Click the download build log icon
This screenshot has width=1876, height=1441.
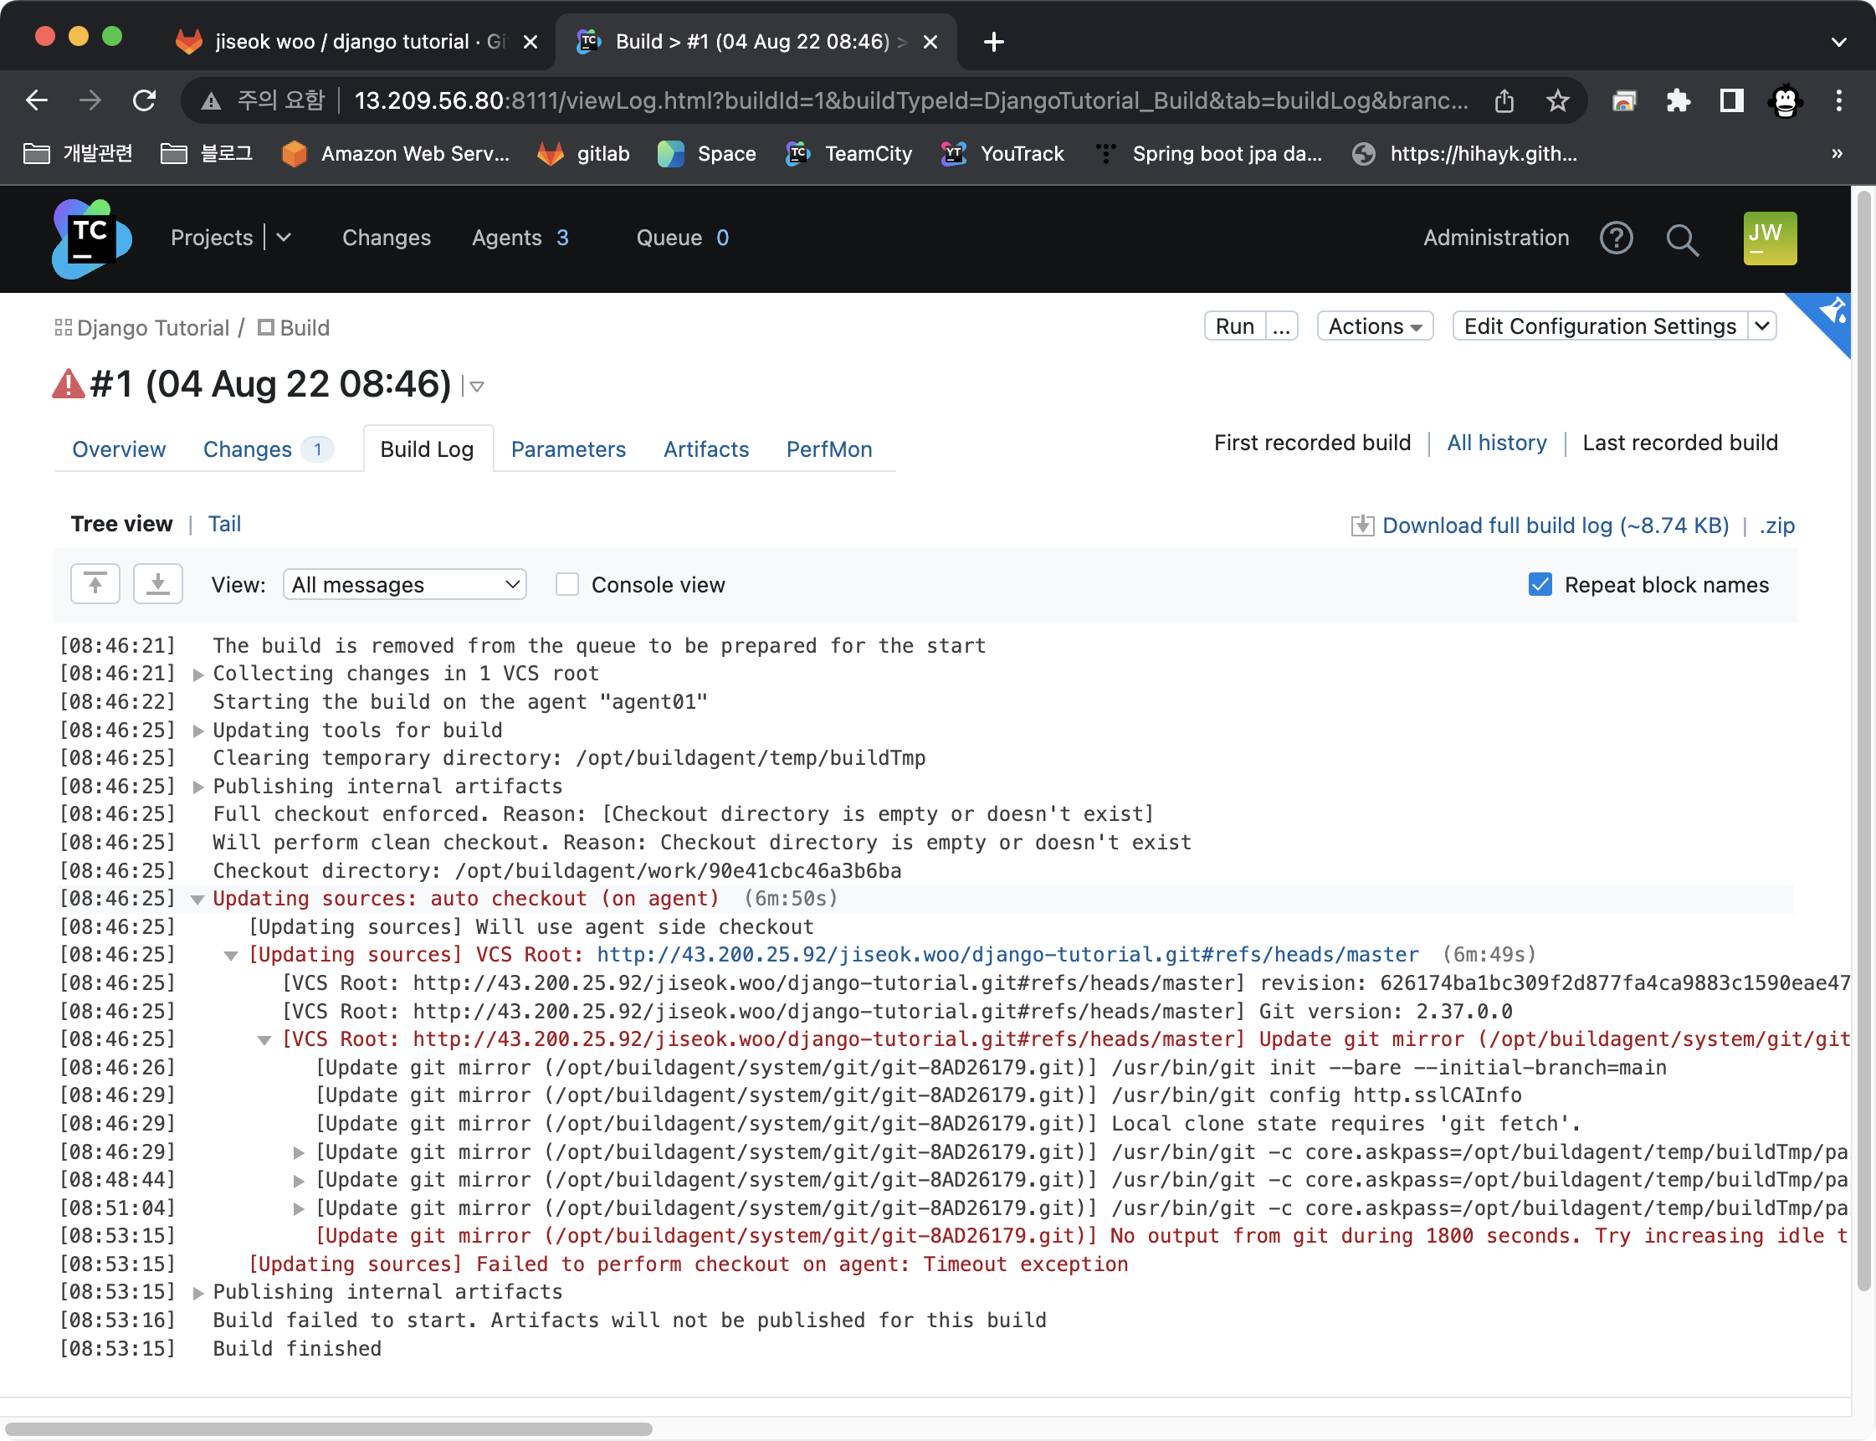pos(1362,526)
